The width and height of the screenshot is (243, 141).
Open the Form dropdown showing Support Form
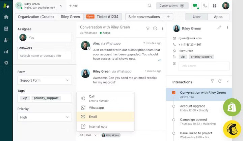pyautogui.click(x=44, y=80)
